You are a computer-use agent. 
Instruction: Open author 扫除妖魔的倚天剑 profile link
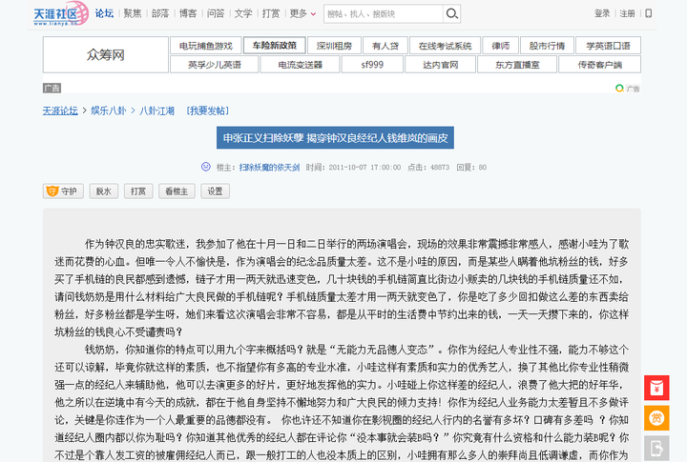[269, 167]
